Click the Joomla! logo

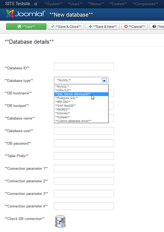click(x=25, y=14)
